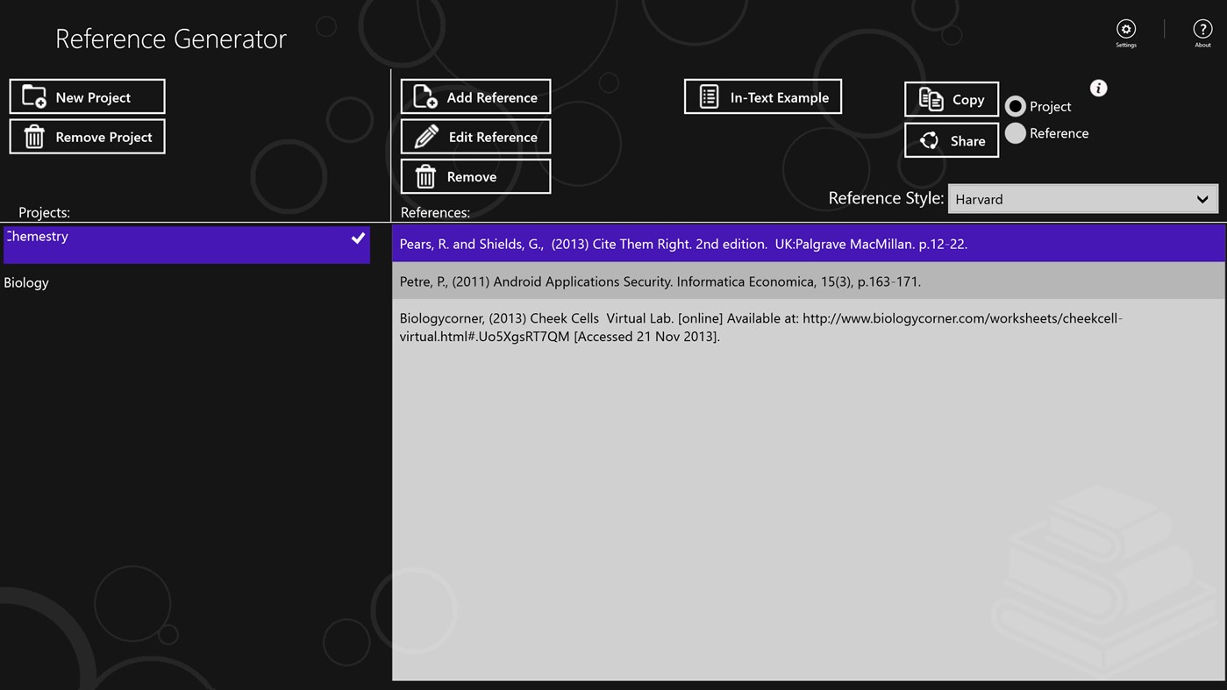1227x690 pixels.
Task: Click the checkmark on the Chemestry project
Action: pos(358,237)
